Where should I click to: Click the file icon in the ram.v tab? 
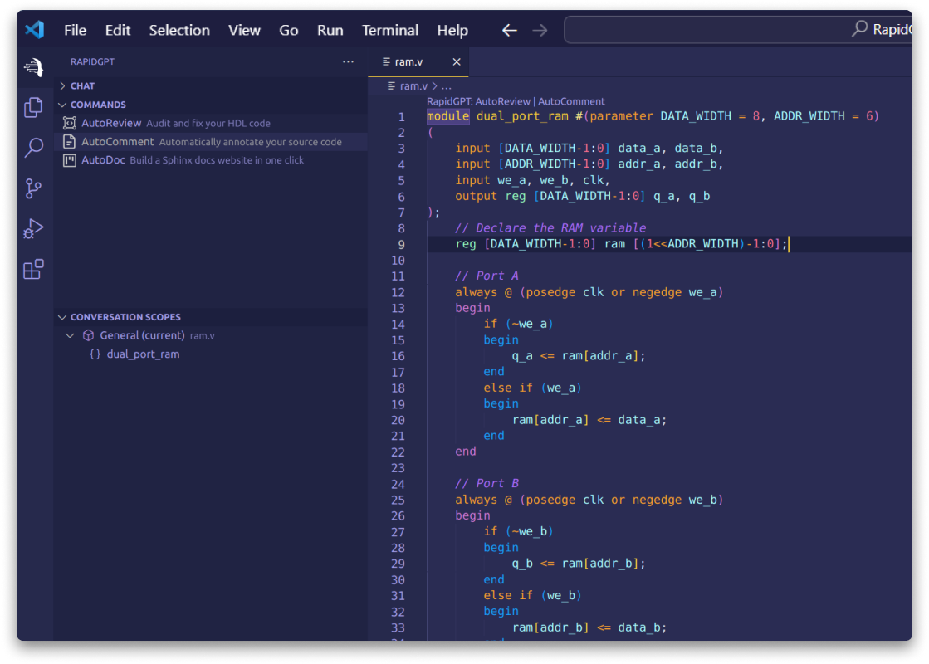386,61
